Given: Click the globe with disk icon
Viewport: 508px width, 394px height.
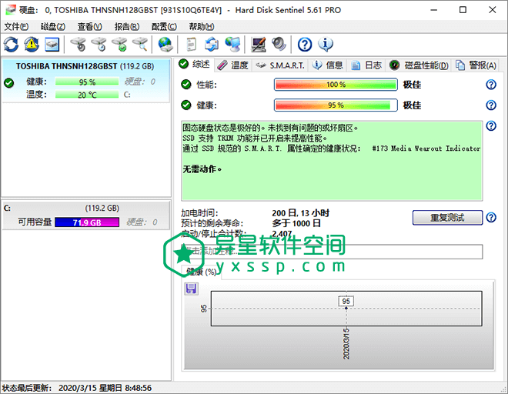Looking at the screenshot, I should pyautogui.click(x=165, y=45).
